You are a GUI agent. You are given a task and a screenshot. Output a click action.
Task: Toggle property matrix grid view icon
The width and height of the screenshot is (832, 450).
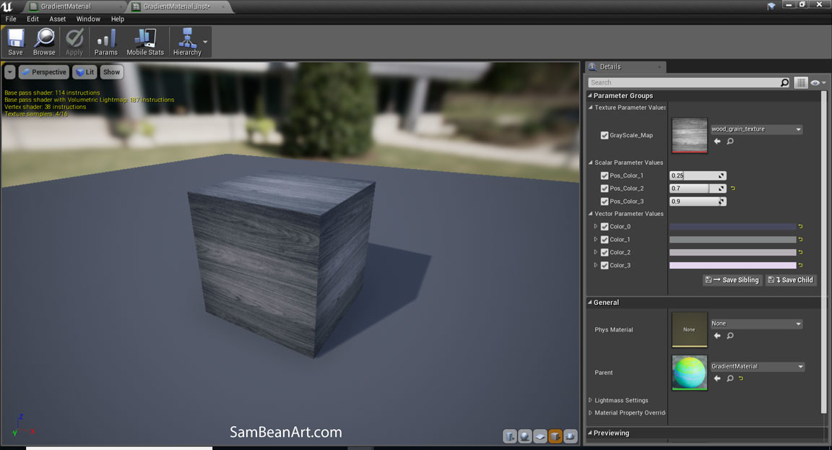tap(801, 82)
